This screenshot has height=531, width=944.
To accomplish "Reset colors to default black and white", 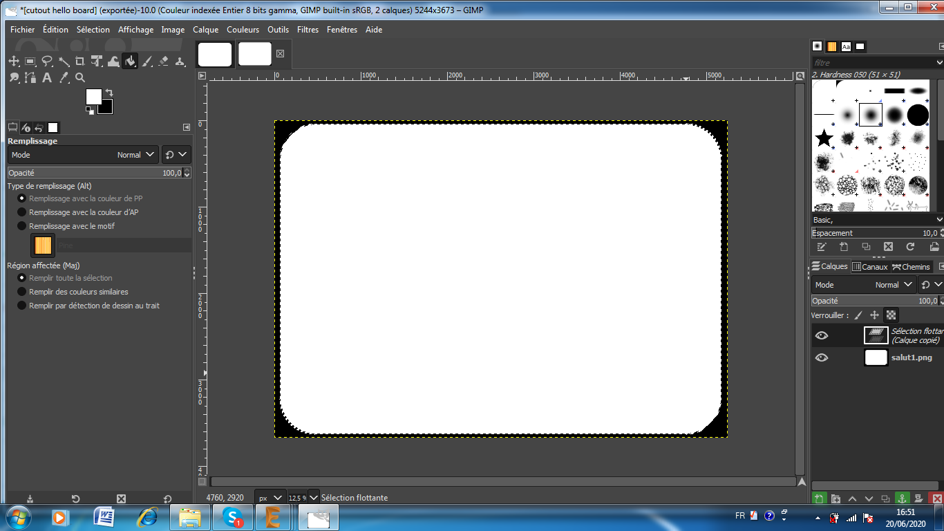I will [x=90, y=110].
